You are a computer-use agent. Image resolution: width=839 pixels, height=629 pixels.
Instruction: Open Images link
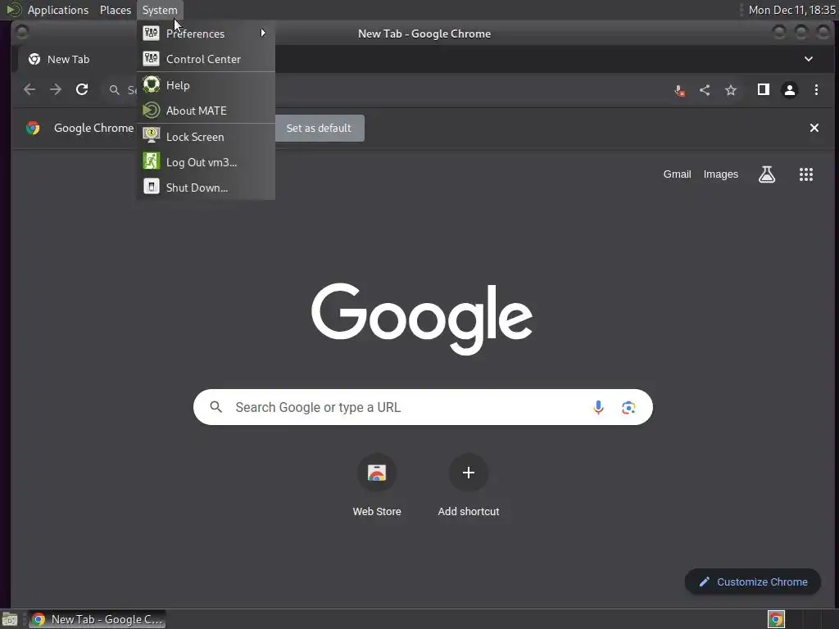click(x=721, y=174)
